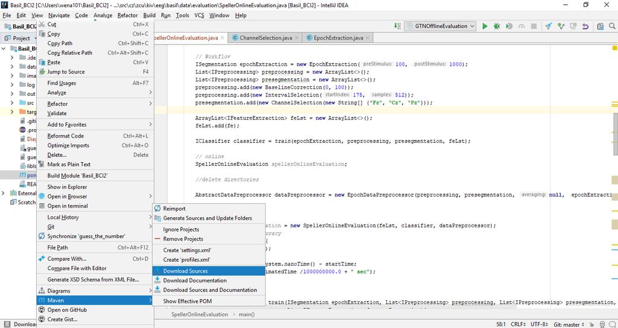Open the GTNOfflineEvaluation run configuration dropdown
Image resolution: width=618 pixels, height=328 pixels.
(x=440, y=27)
